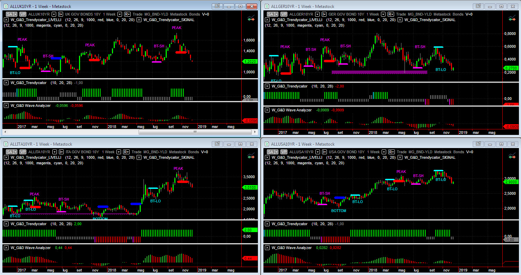Click the green 3,0100 price tag in ALLITA10YR chart

(x=250, y=187)
